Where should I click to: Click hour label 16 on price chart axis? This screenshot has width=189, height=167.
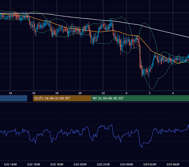34,93
